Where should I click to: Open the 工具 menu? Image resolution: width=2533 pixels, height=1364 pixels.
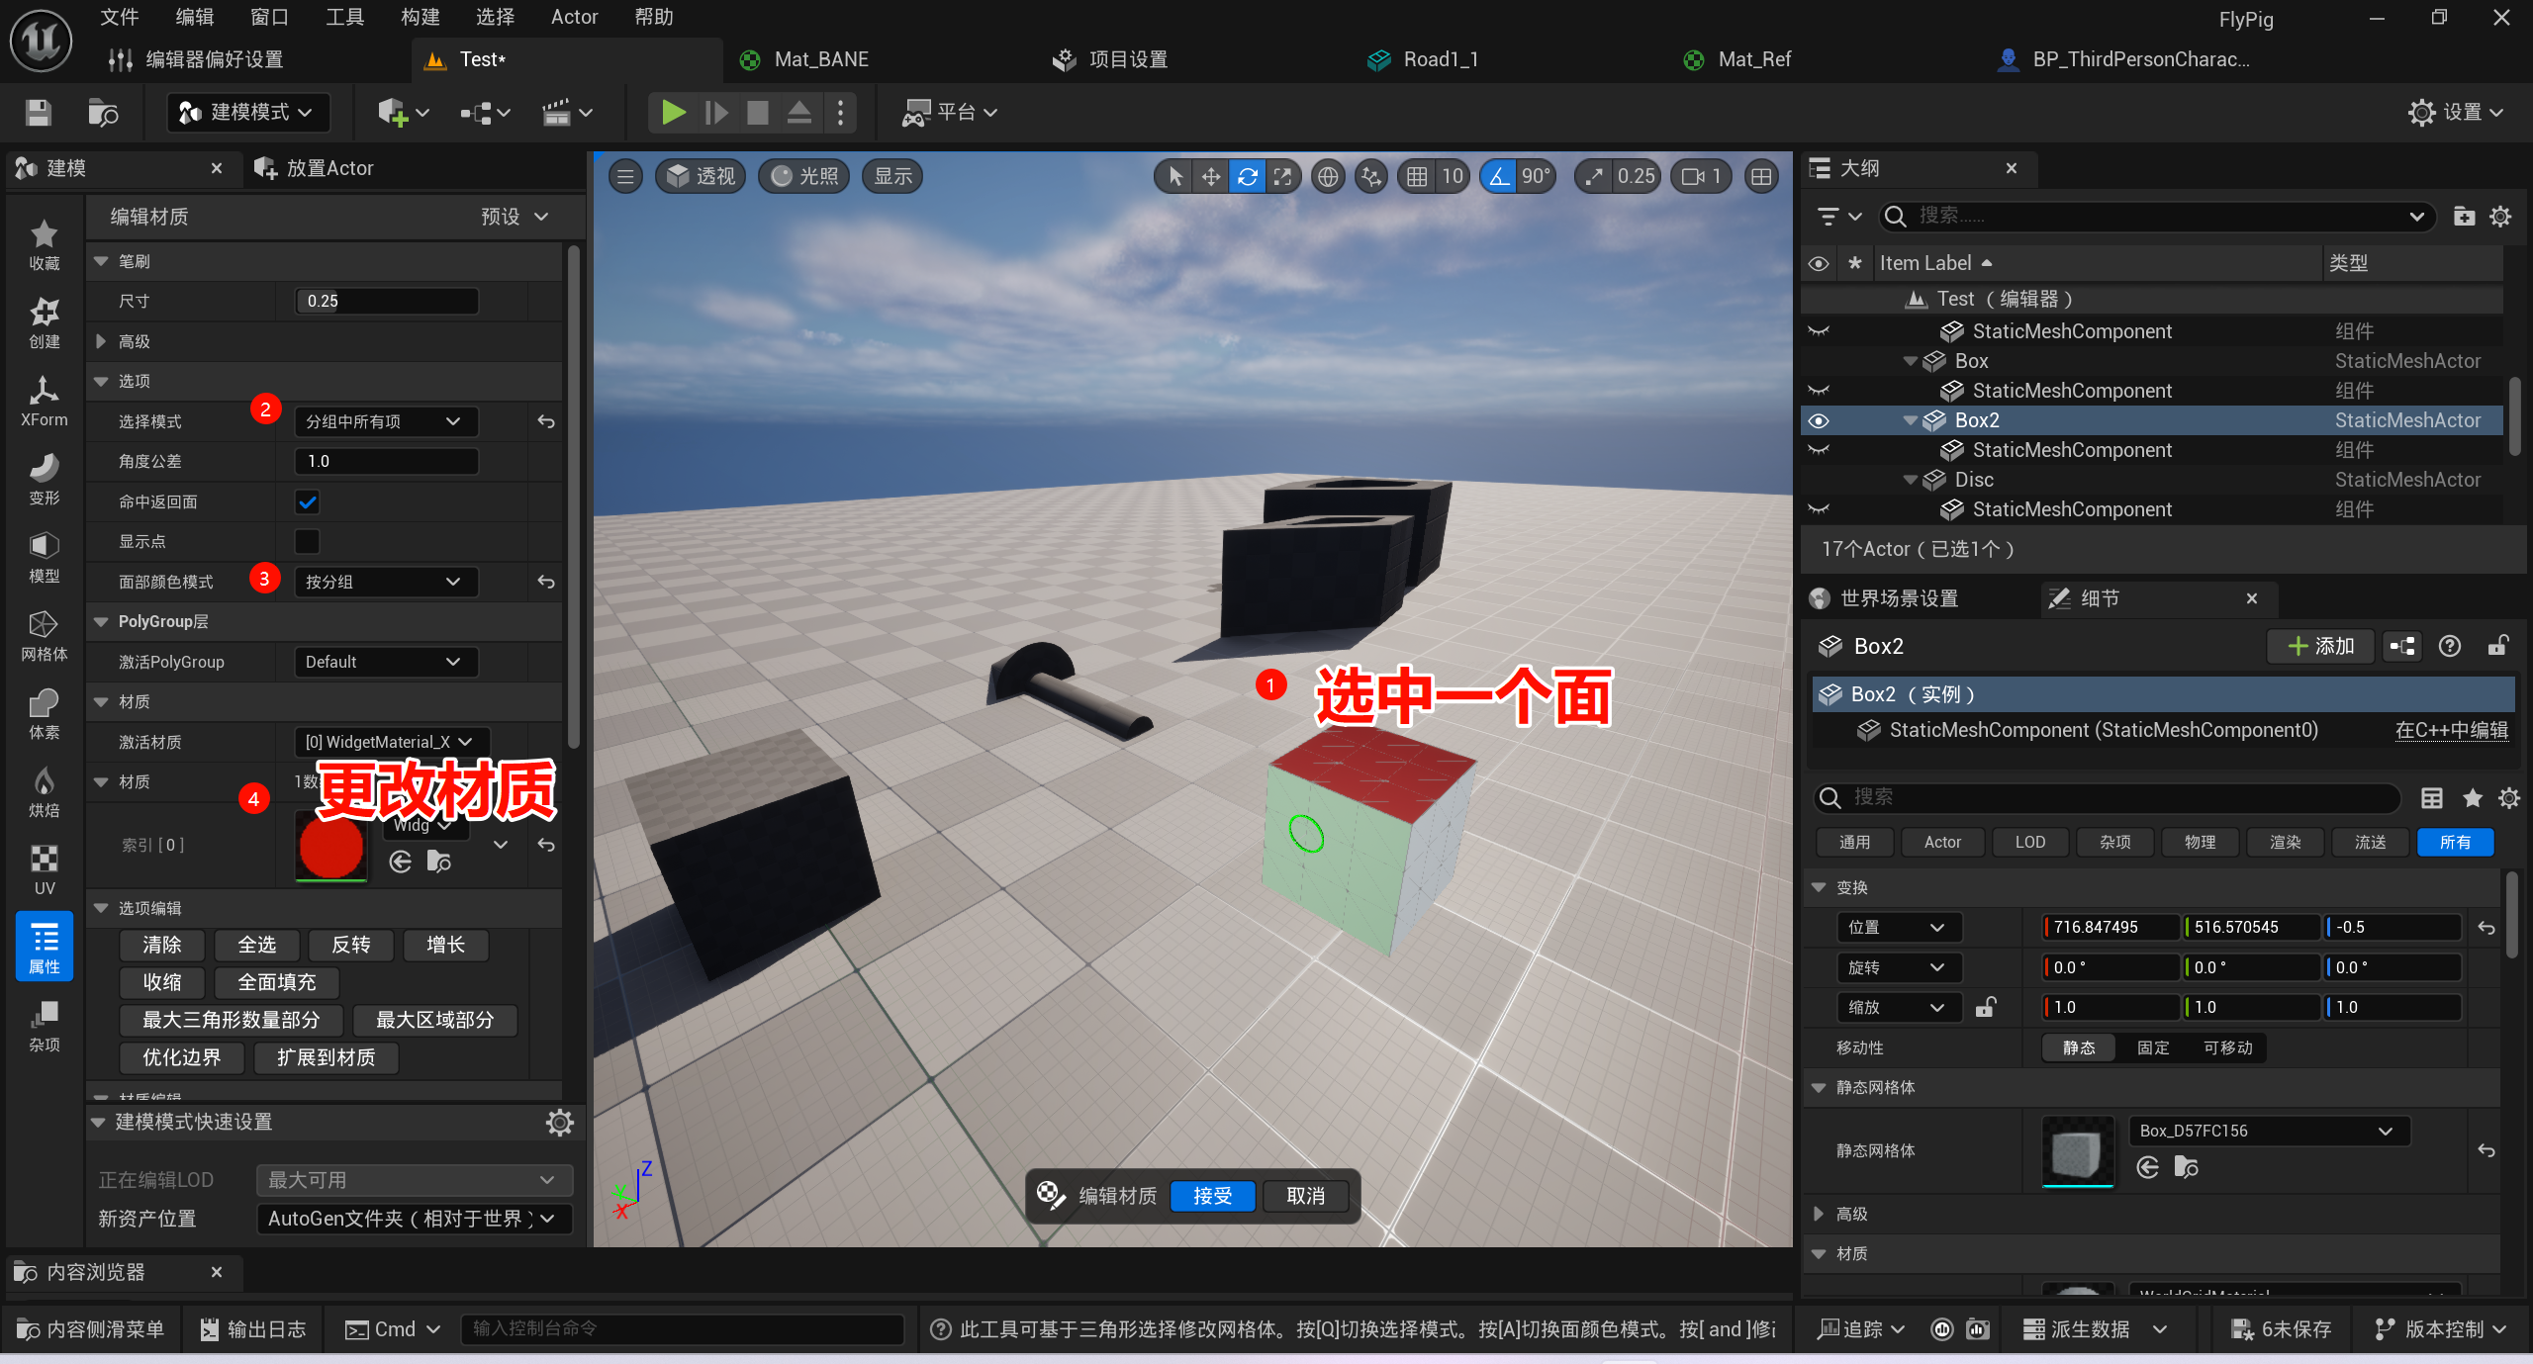coord(344,17)
